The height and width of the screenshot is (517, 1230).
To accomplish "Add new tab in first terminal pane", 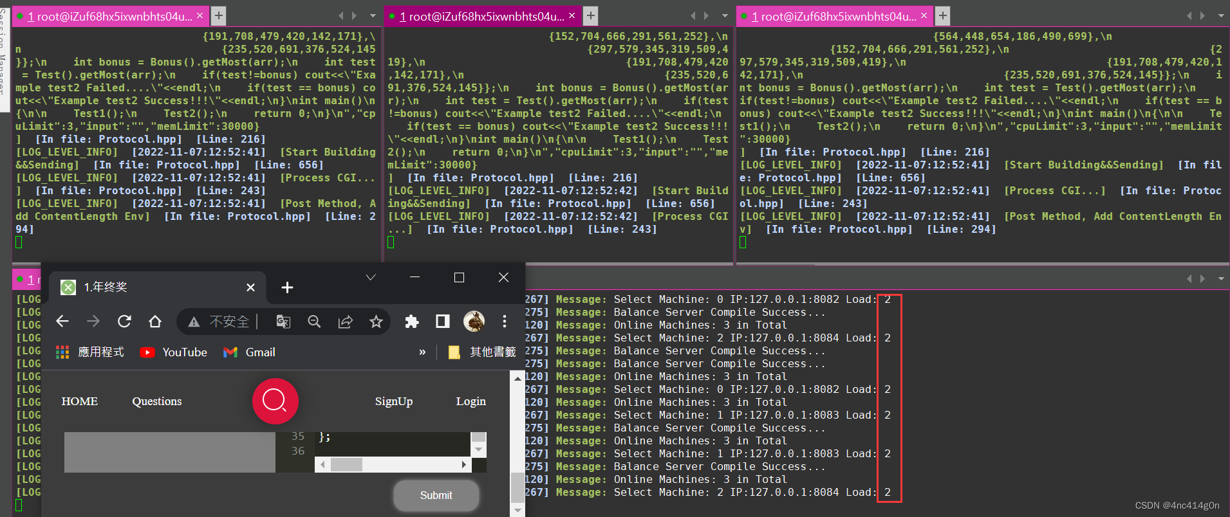I will point(219,15).
